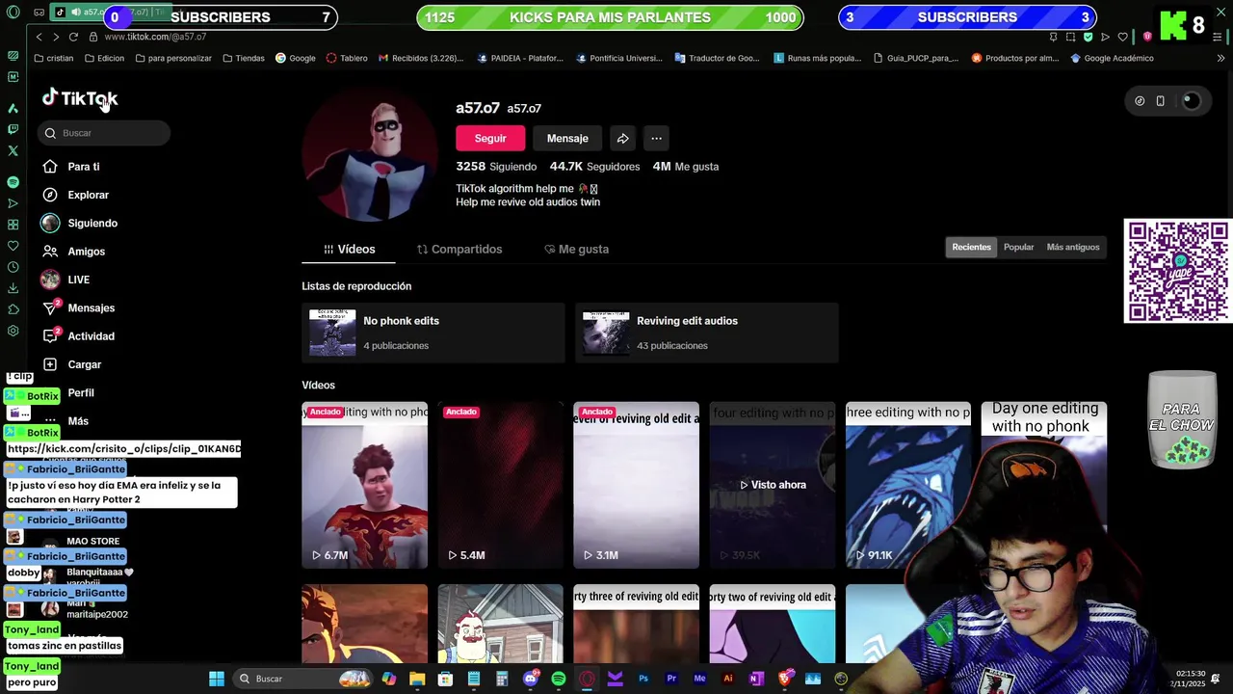The height and width of the screenshot is (694, 1233).
Task: Open the Explorar page
Action: pyautogui.click(x=75, y=195)
